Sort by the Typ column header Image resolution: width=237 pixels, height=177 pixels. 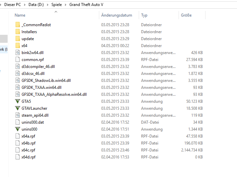144,15
